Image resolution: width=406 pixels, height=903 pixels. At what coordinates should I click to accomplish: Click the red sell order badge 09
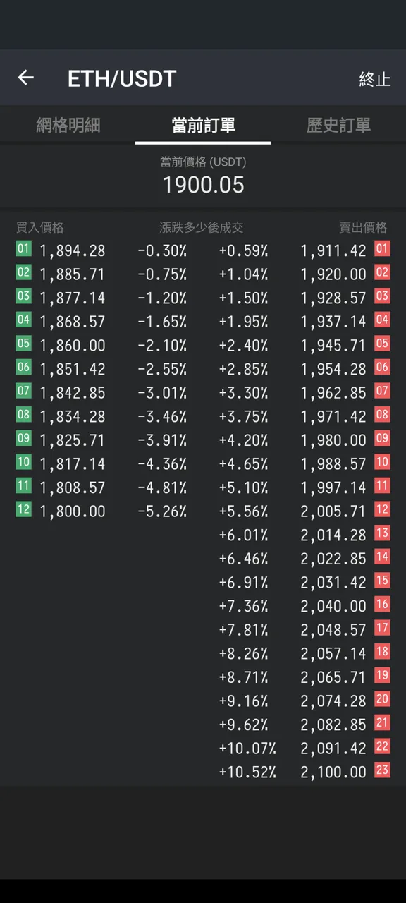pyautogui.click(x=382, y=438)
